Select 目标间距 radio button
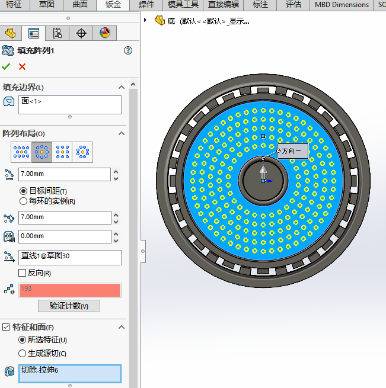The image size is (386, 388). tap(23, 191)
